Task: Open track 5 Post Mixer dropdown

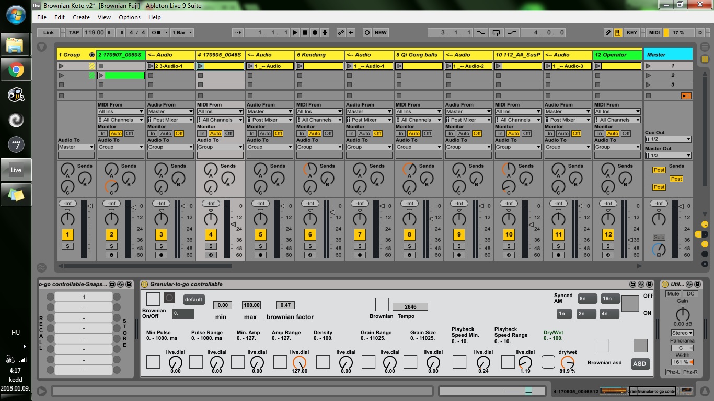Action: tap(269, 120)
